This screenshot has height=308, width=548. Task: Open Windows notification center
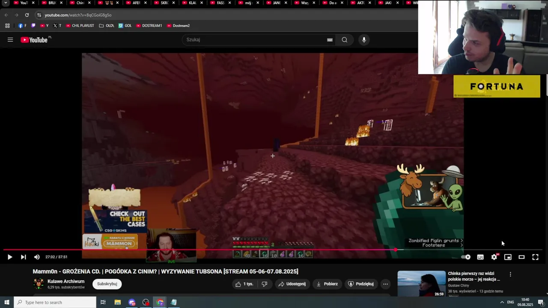(x=541, y=302)
